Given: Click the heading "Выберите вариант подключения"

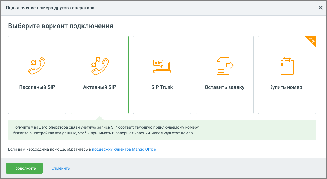Looking at the screenshot, I should [61, 26].
